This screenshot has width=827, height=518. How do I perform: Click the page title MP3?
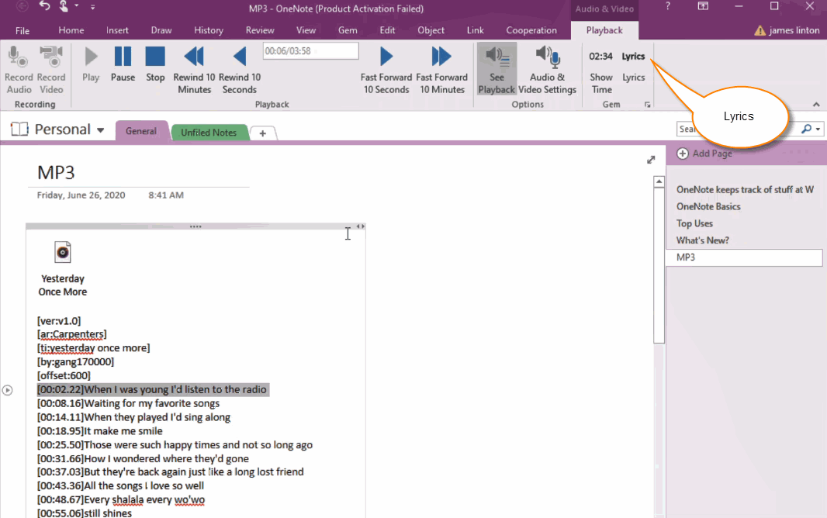point(57,173)
